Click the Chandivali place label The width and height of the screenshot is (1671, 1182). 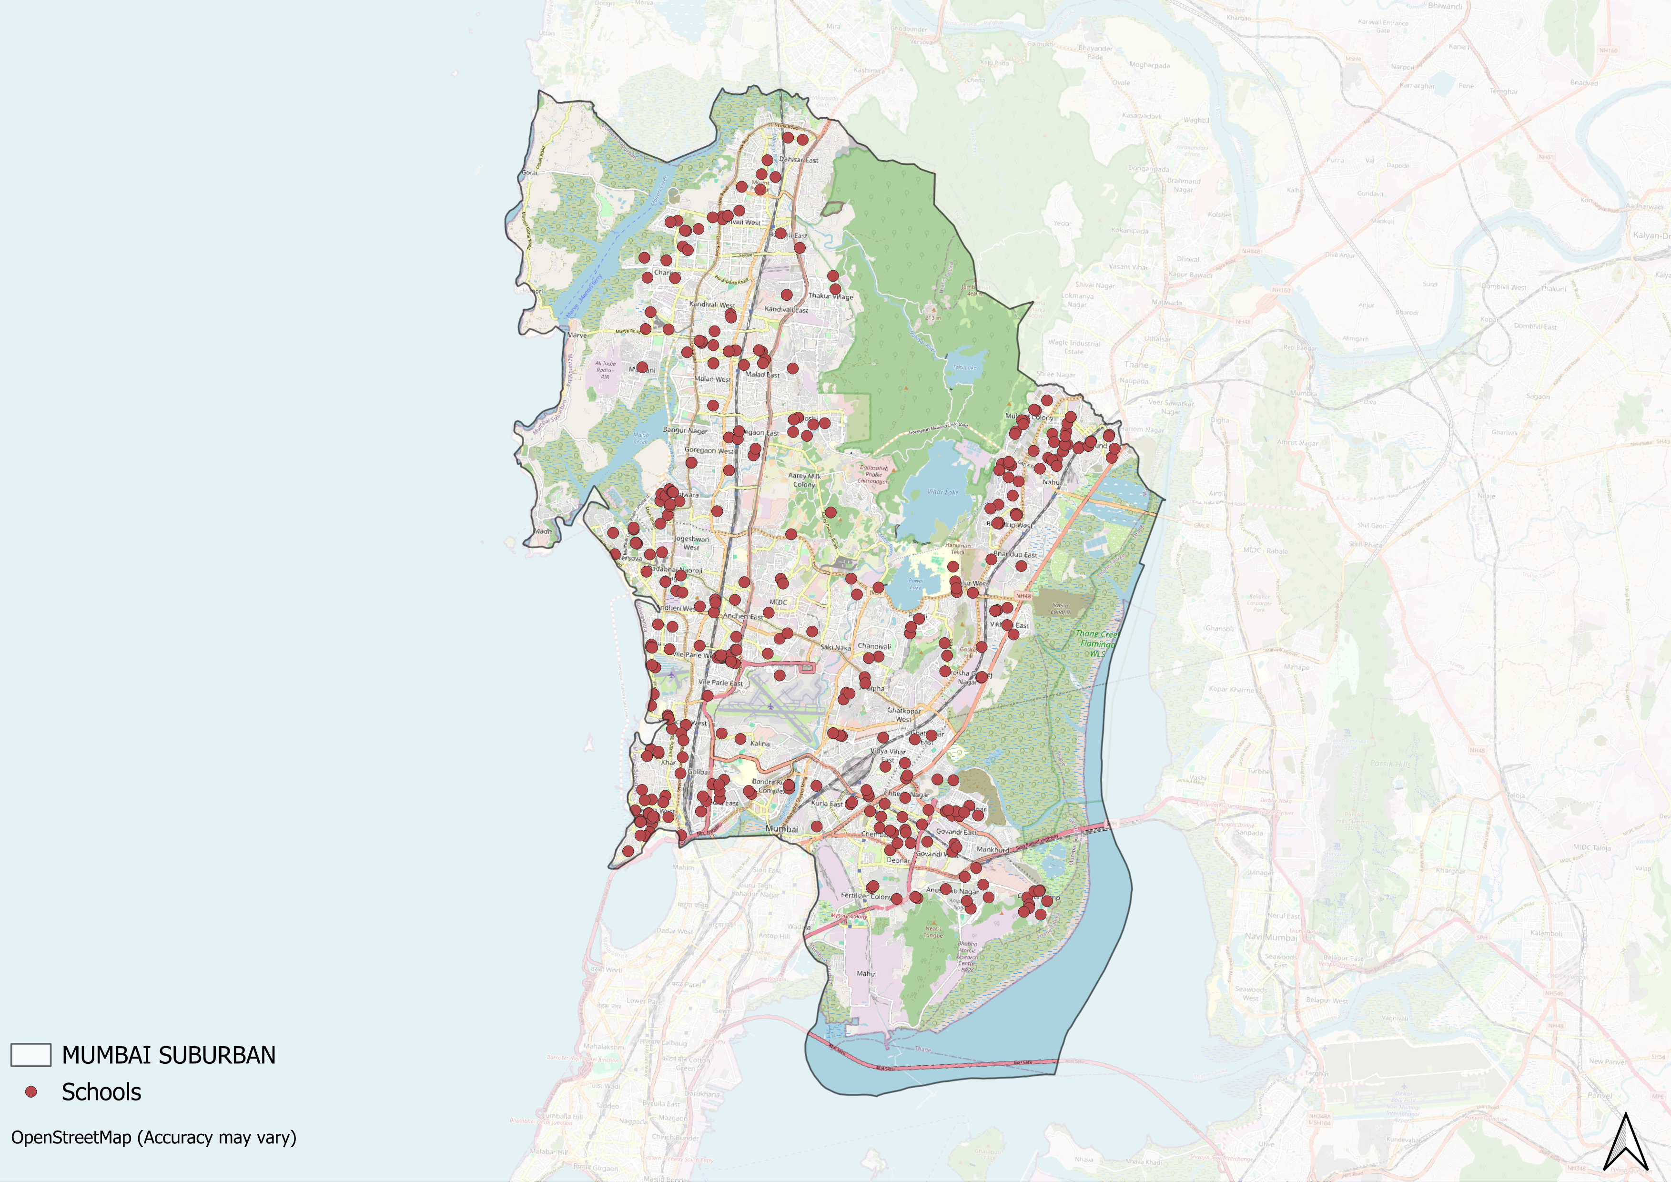tap(874, 646)
